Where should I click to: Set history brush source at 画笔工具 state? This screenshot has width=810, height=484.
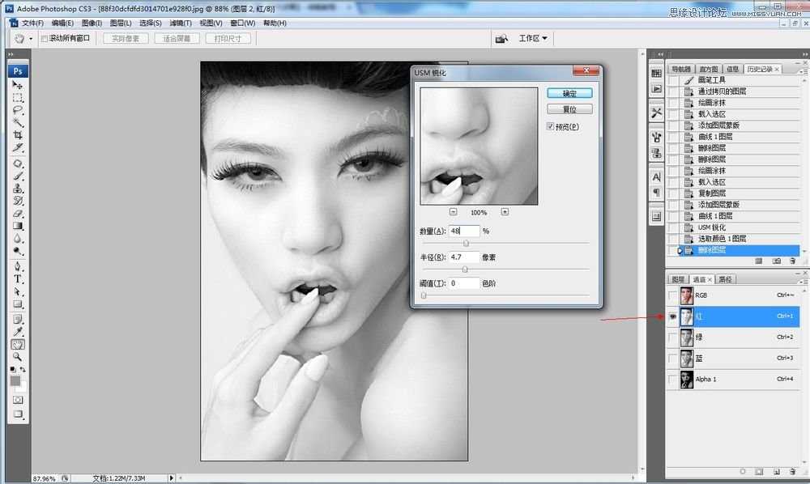tap(673, 80)
